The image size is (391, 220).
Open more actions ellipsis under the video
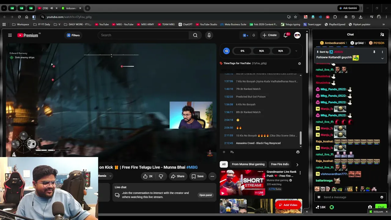pyautogui.click(x=212, y=176)
